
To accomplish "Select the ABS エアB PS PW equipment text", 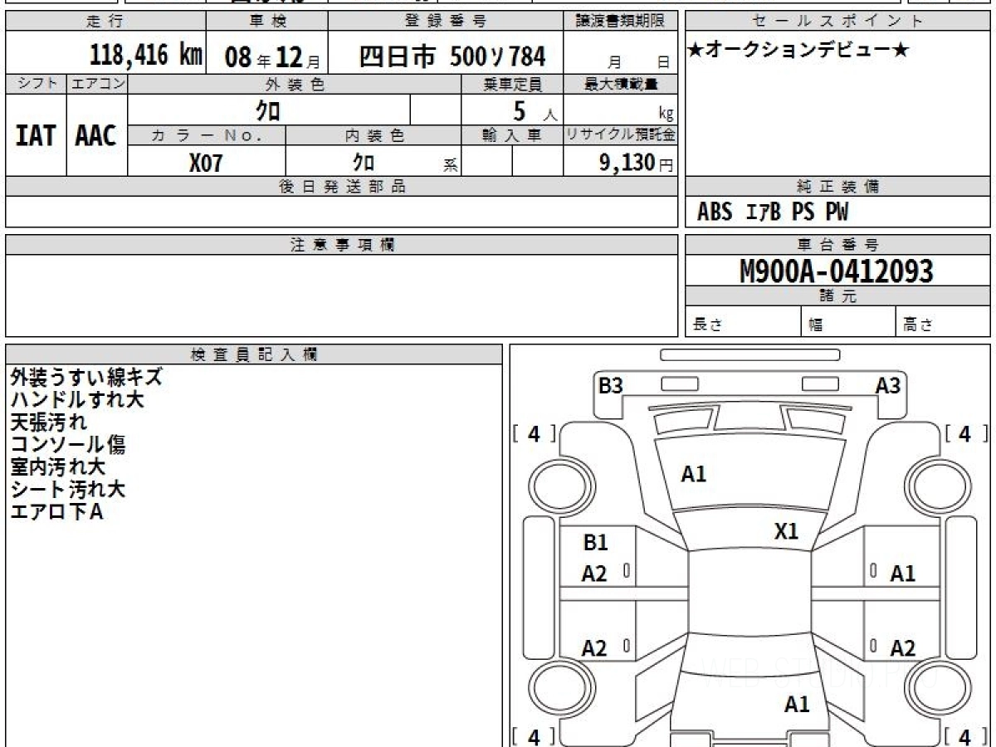I will (x=773, y=212).
